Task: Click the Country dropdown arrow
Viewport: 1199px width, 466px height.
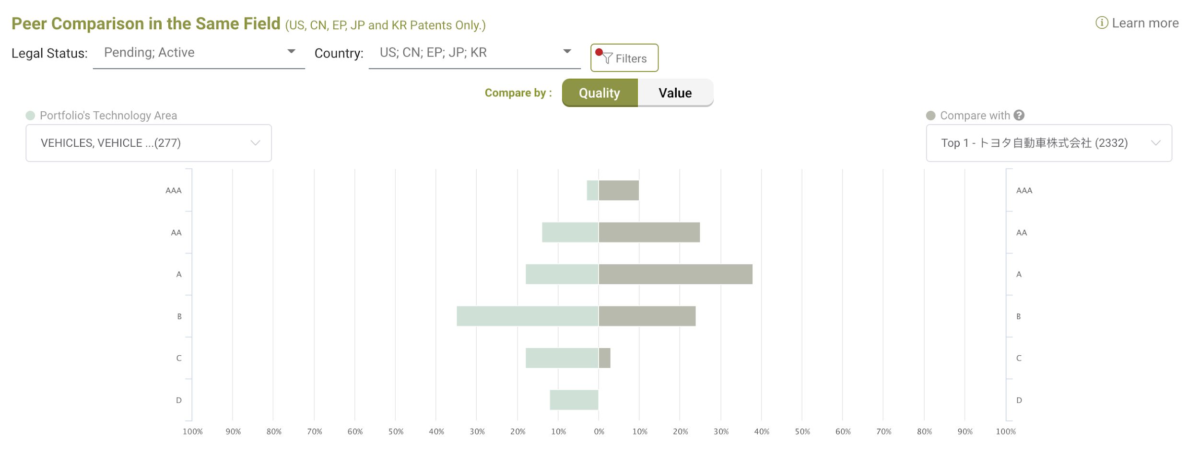Action: tap(567, 51)
